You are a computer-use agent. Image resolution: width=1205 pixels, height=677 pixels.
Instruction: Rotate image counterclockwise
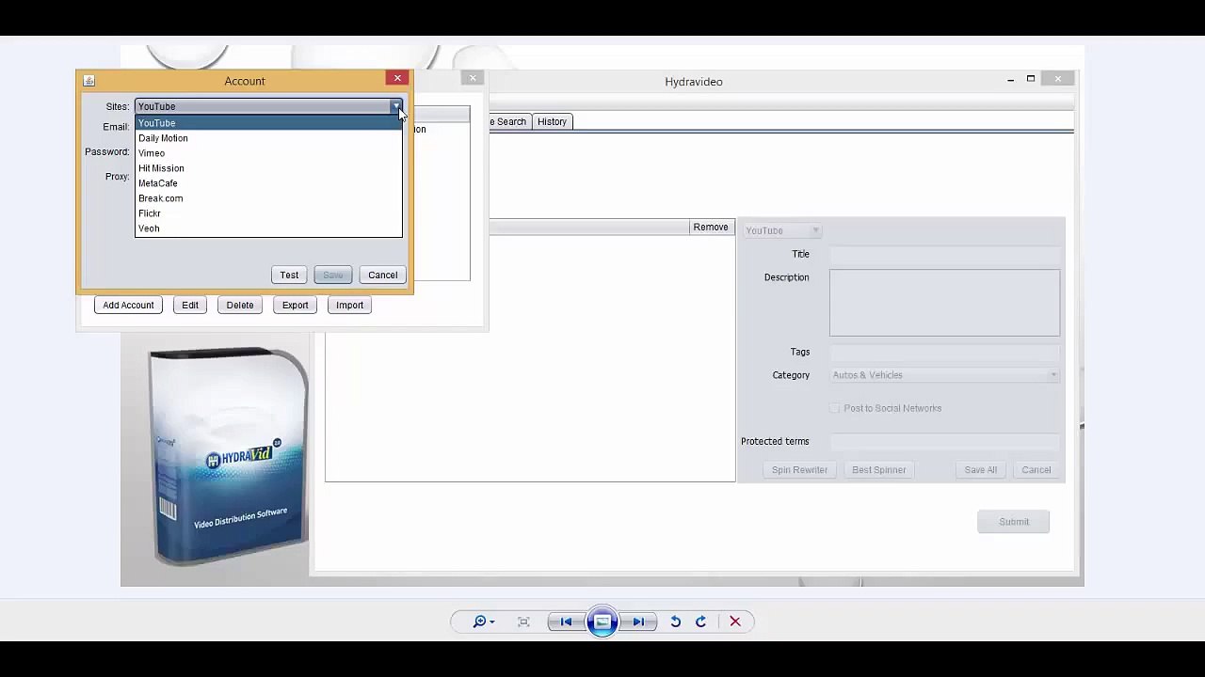675,622
